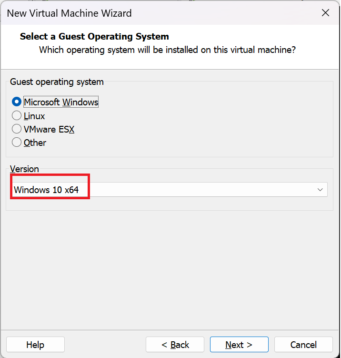Click the Linux option label text
This screenshot has height=358, width=341.
click(34, 116)
